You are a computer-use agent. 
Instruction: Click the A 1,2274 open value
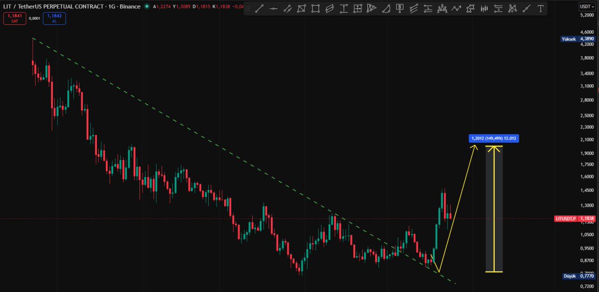pos(163,6)
